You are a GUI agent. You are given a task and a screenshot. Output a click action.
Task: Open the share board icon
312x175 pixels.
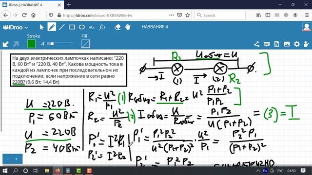coord(257,44)
